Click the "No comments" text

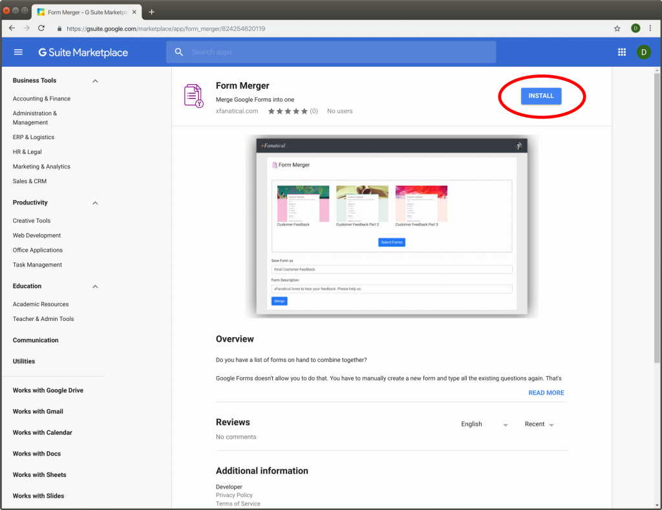[235, 437]
